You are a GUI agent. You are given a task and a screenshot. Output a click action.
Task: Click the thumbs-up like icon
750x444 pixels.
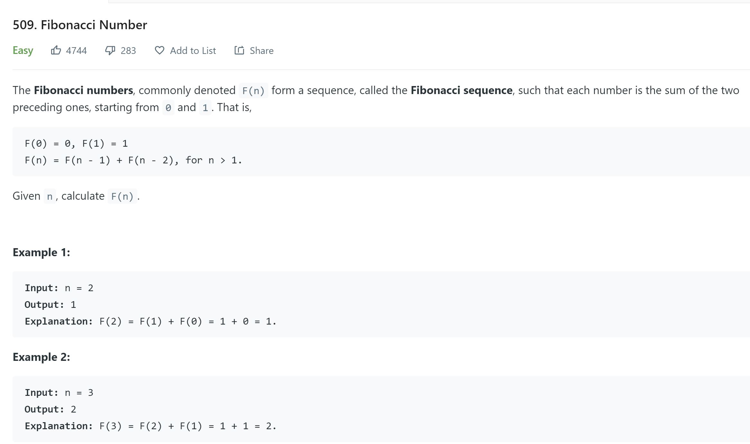pyautogui.click(x=56, y=50)
